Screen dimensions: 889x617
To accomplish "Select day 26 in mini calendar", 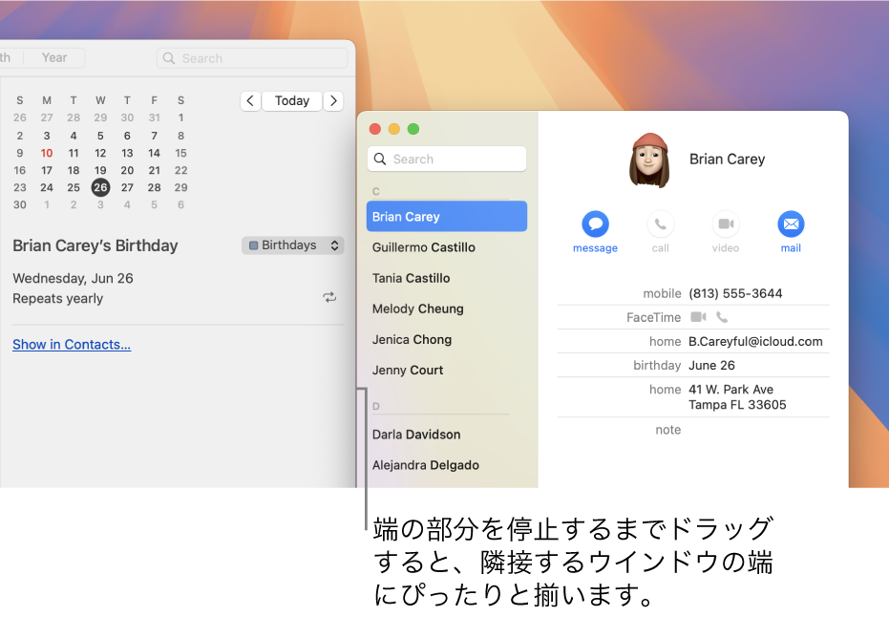I will (x=100, y=187).
